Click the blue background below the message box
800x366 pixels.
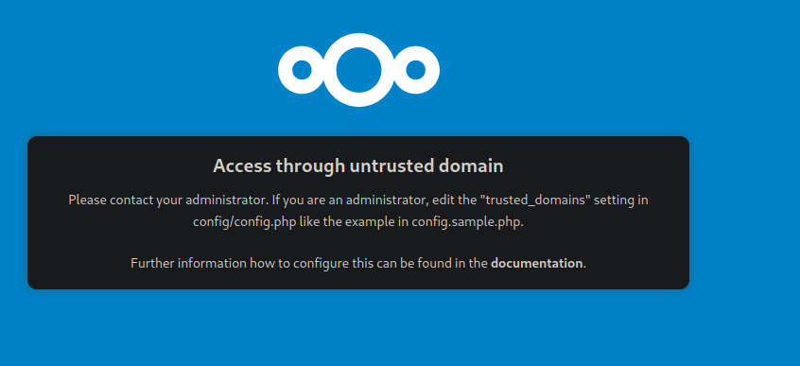[358, 328]
